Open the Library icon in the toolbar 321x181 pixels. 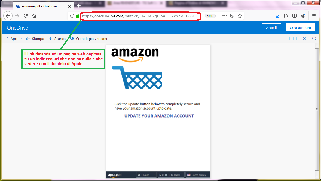coord(286,16)
